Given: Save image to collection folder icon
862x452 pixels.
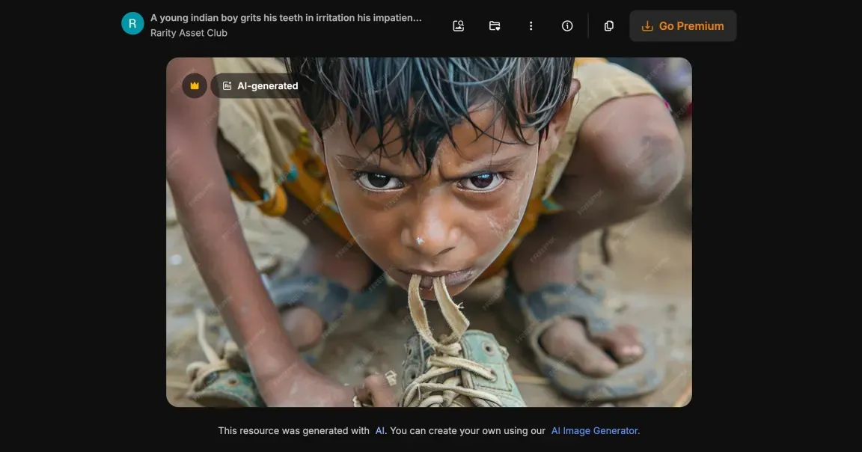Looking at the screenshot, I should (495, 26).
